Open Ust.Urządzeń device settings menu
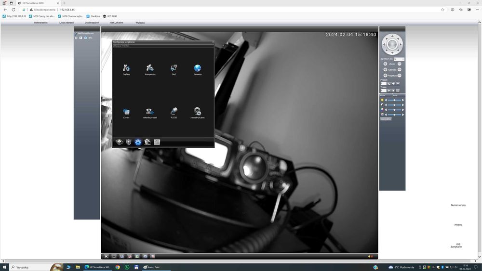Image resolution: width=482 pixels, height=271 pixels. click(x=92, y=23)
